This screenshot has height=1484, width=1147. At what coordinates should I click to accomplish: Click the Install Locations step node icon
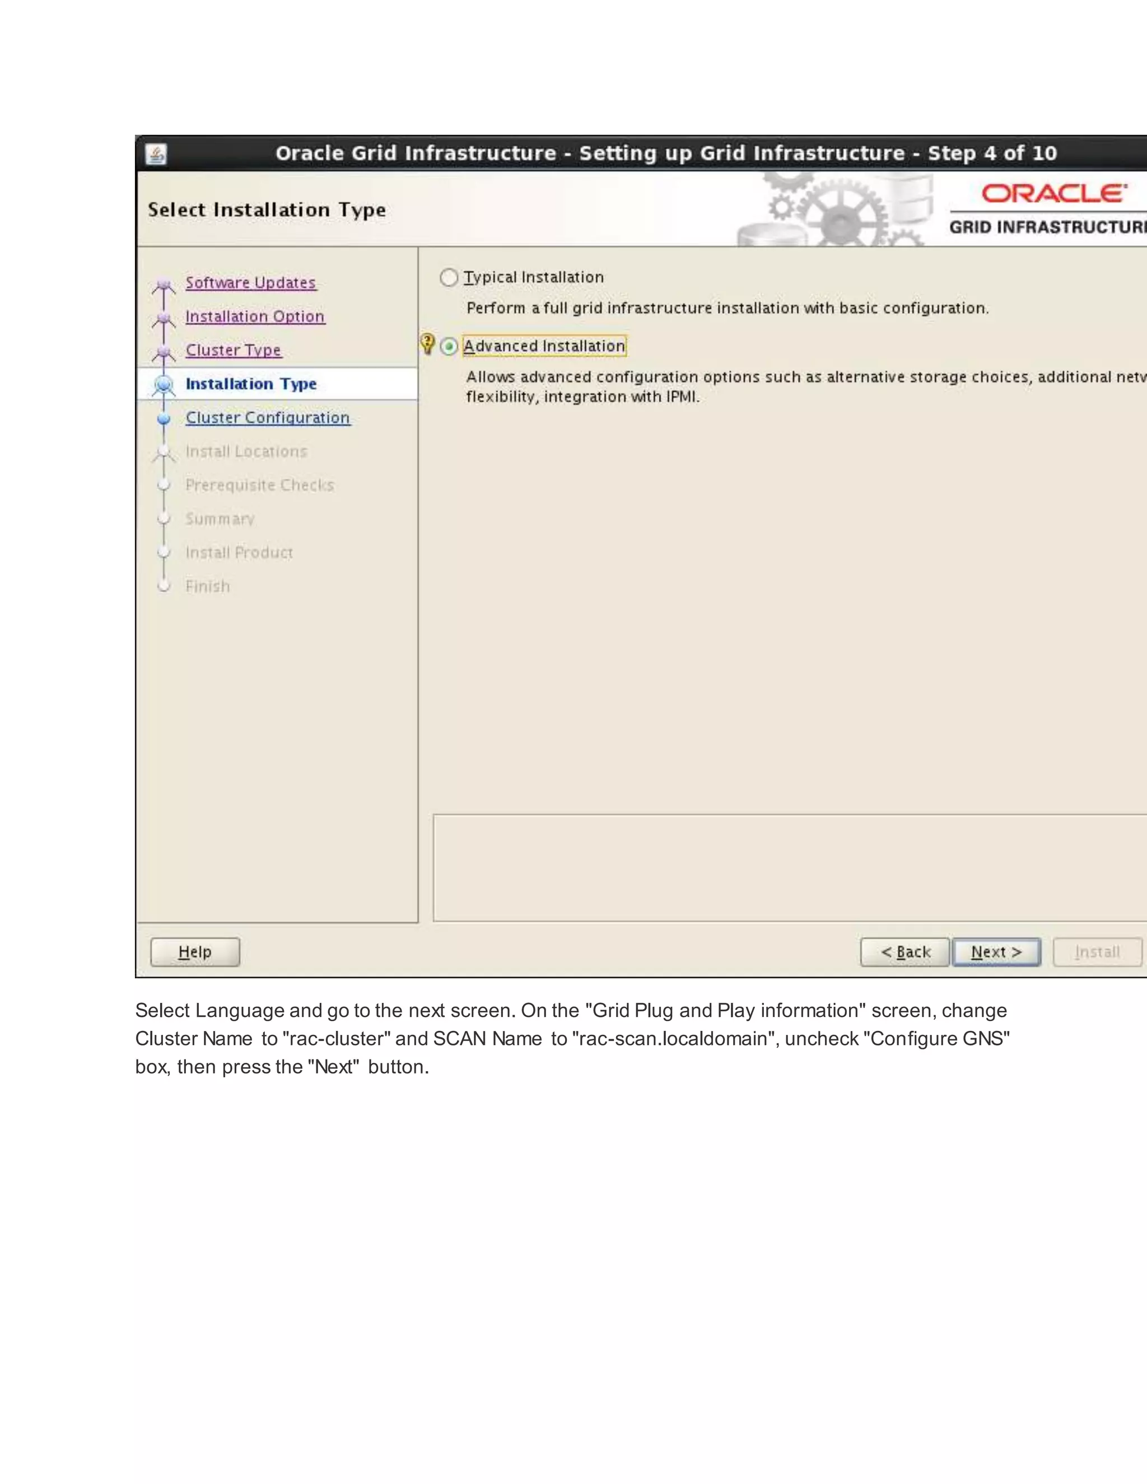pyautogui.click(x=163, y=452)
